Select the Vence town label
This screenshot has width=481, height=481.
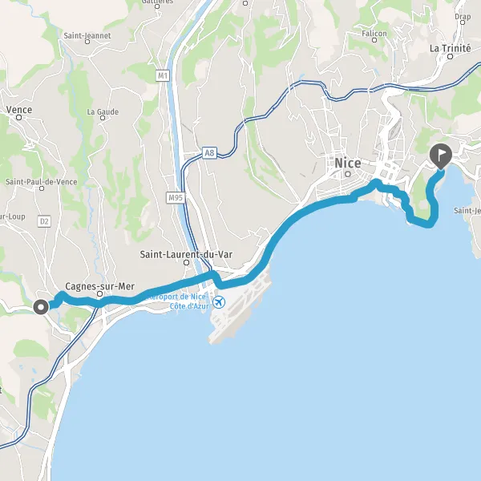[x=19, y=110]
